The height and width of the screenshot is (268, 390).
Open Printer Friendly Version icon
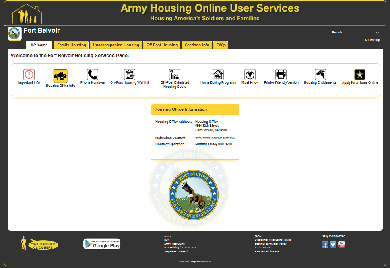pos(281,74)
